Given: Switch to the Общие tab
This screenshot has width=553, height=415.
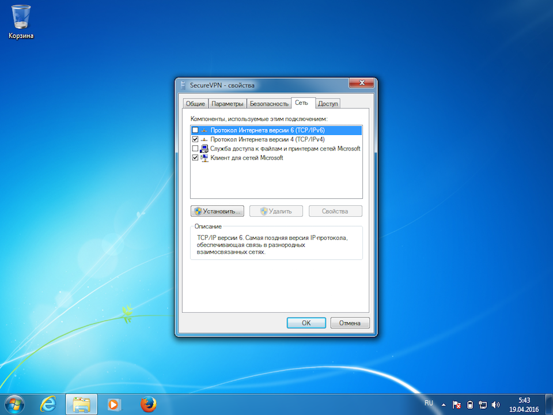Looking at the screenshot, I should coord(195,104).
